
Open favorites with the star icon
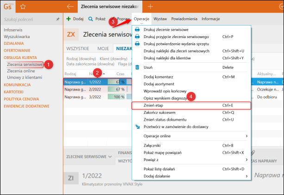[23, 6]
